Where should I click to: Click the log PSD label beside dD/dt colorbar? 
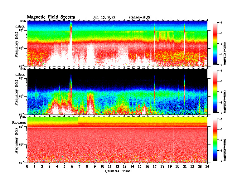coord(225,101)
